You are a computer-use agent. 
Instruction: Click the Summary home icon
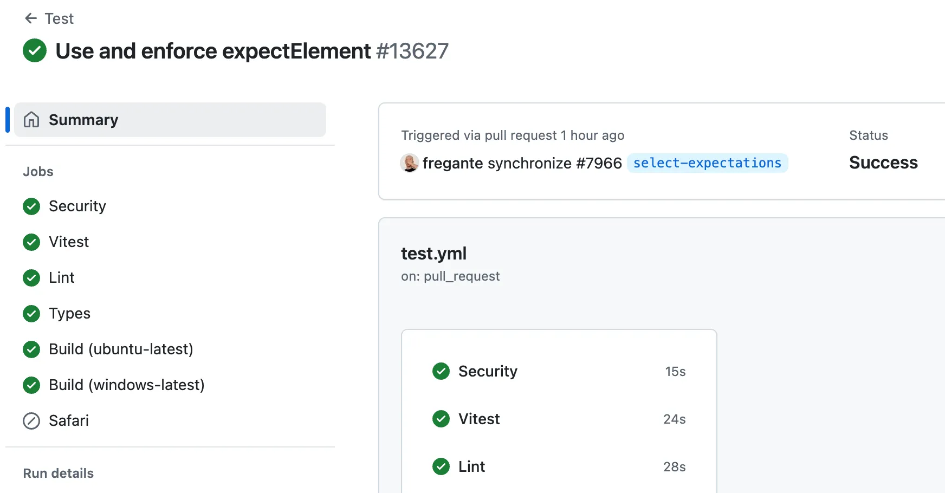[x=31, y=120]
